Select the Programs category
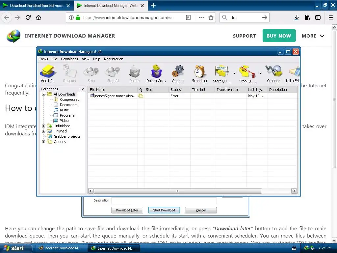 [x=67, y=115]
